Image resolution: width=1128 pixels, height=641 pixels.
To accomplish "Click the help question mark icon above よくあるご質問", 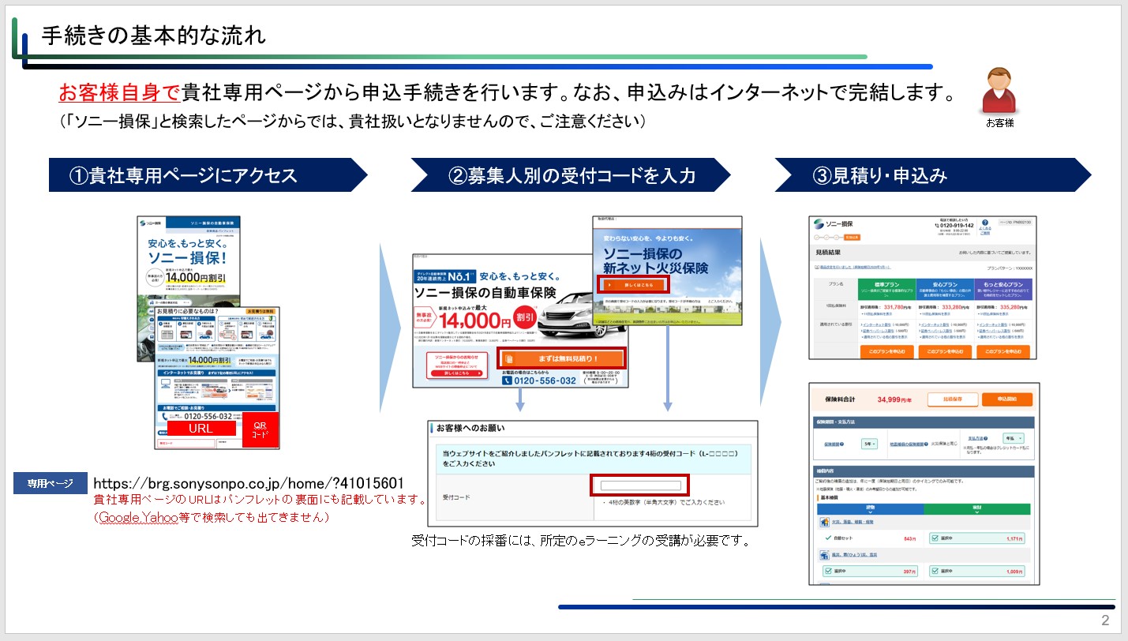I will click(985, 223).
